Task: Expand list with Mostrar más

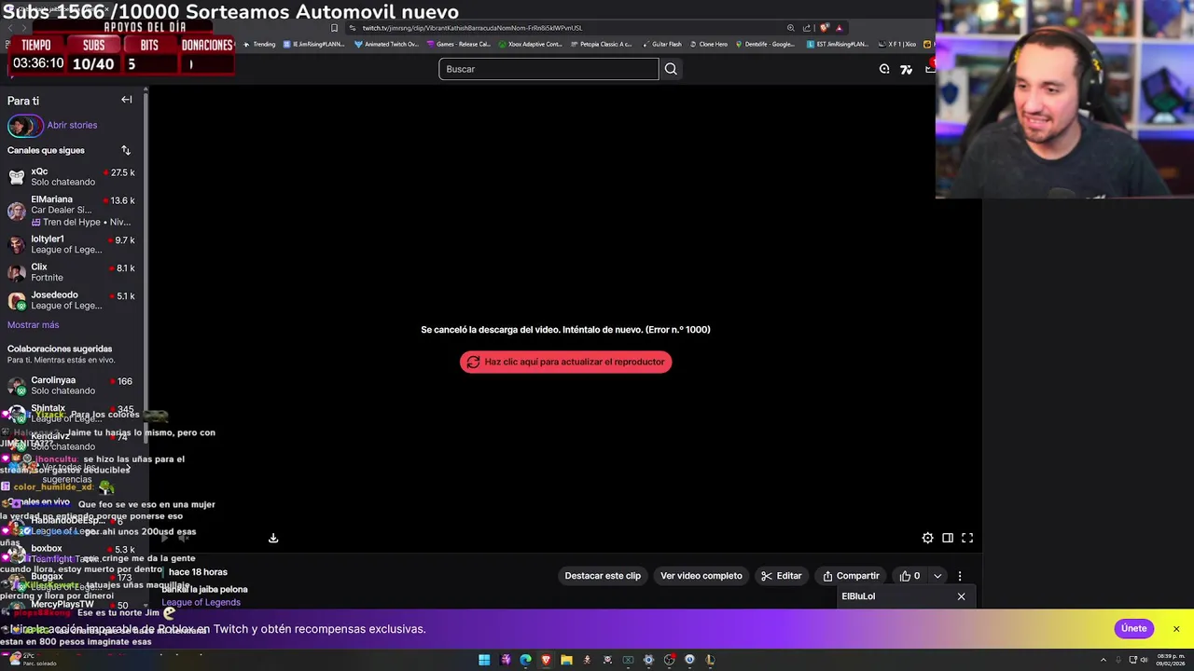Action: point(33,324)
